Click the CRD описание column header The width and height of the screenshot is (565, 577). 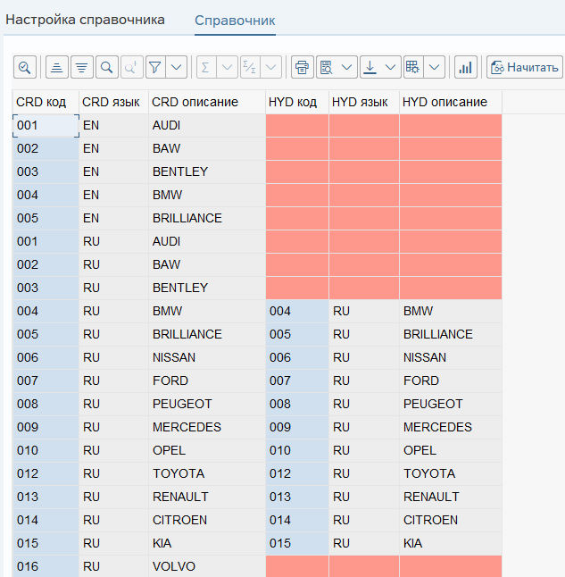coord(195,102)
